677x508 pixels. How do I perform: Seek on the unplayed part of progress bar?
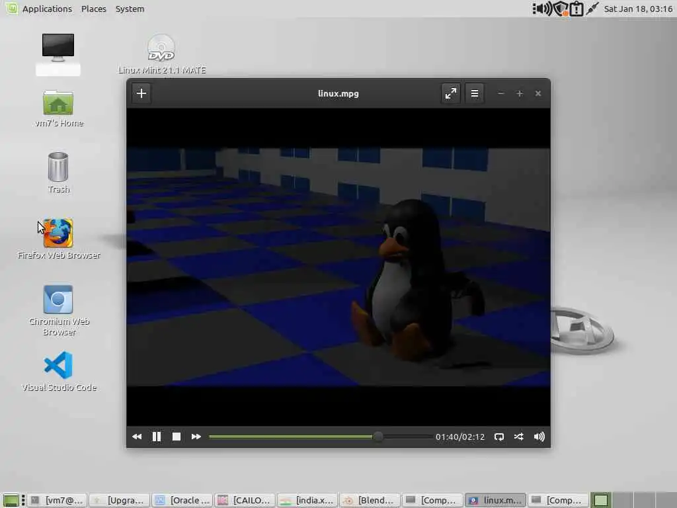coord(407,437)
